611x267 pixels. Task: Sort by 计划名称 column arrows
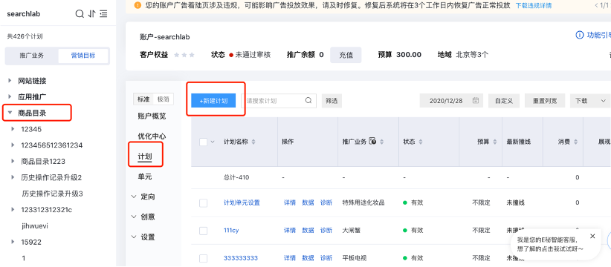pyautogui.click(x=253, y=142)
